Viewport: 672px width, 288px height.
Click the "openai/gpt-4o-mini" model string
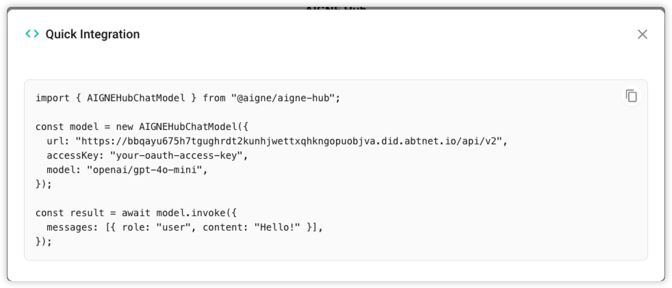click(x=146, y=170)
